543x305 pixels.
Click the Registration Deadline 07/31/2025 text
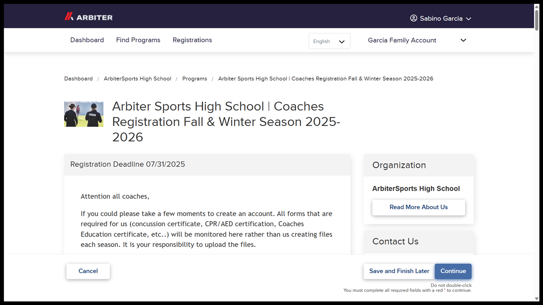(128, 164)
